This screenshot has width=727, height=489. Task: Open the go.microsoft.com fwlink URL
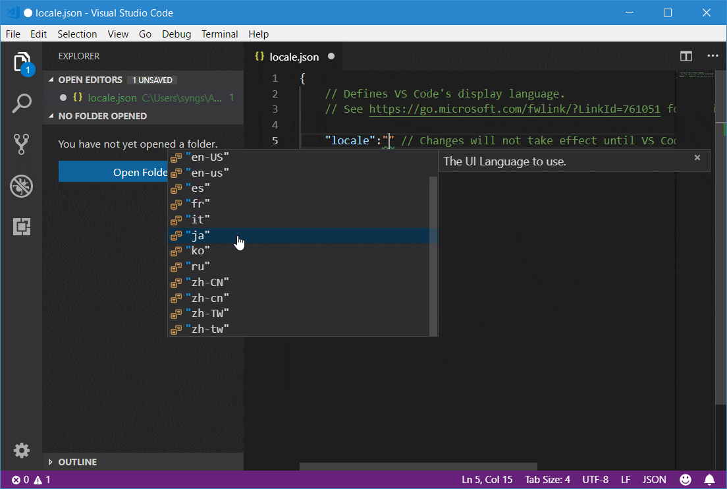tap(514, 109)
